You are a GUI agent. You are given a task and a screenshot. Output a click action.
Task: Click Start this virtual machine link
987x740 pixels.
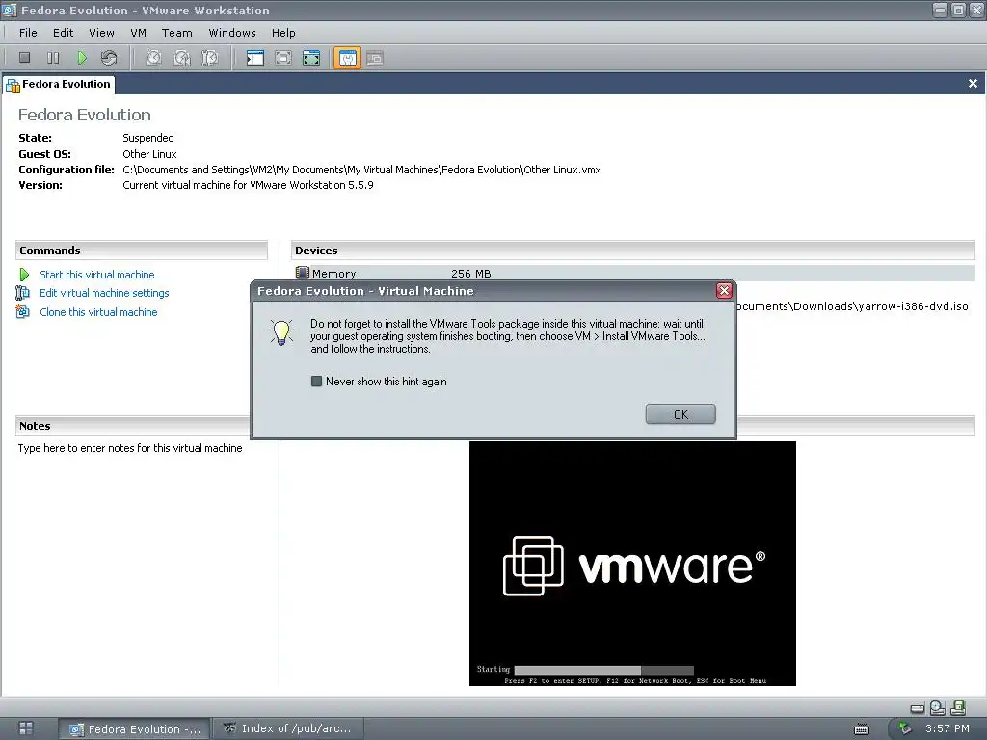97,275
